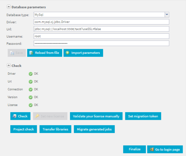
Task: Click the Set new license button
Action: (50, 116)
